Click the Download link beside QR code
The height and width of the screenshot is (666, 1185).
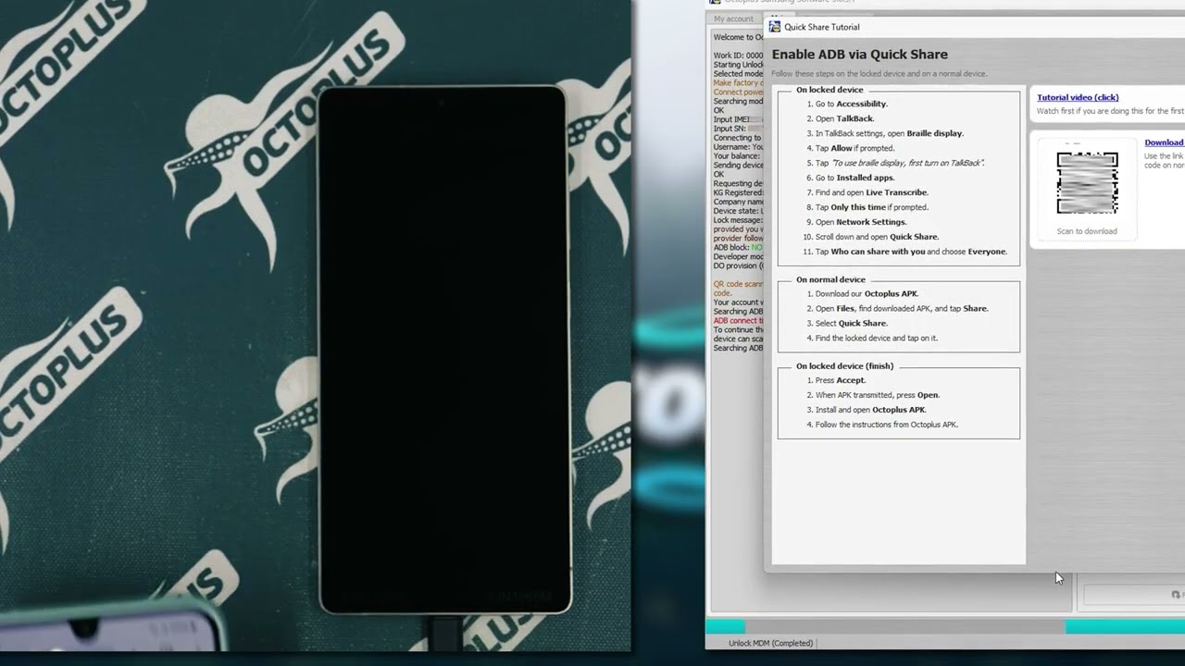pyautogui.click(x=1164, y=142)
